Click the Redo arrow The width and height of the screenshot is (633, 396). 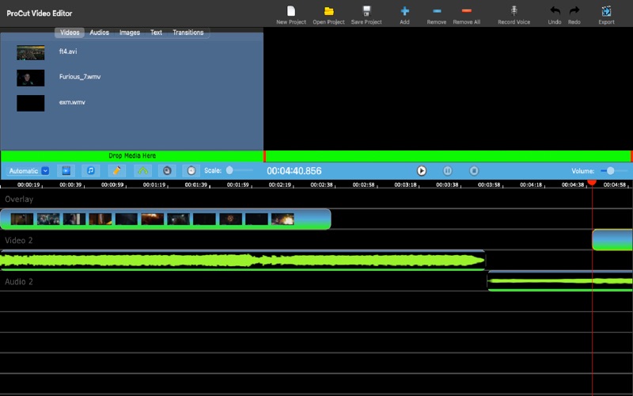pos(574,11)
